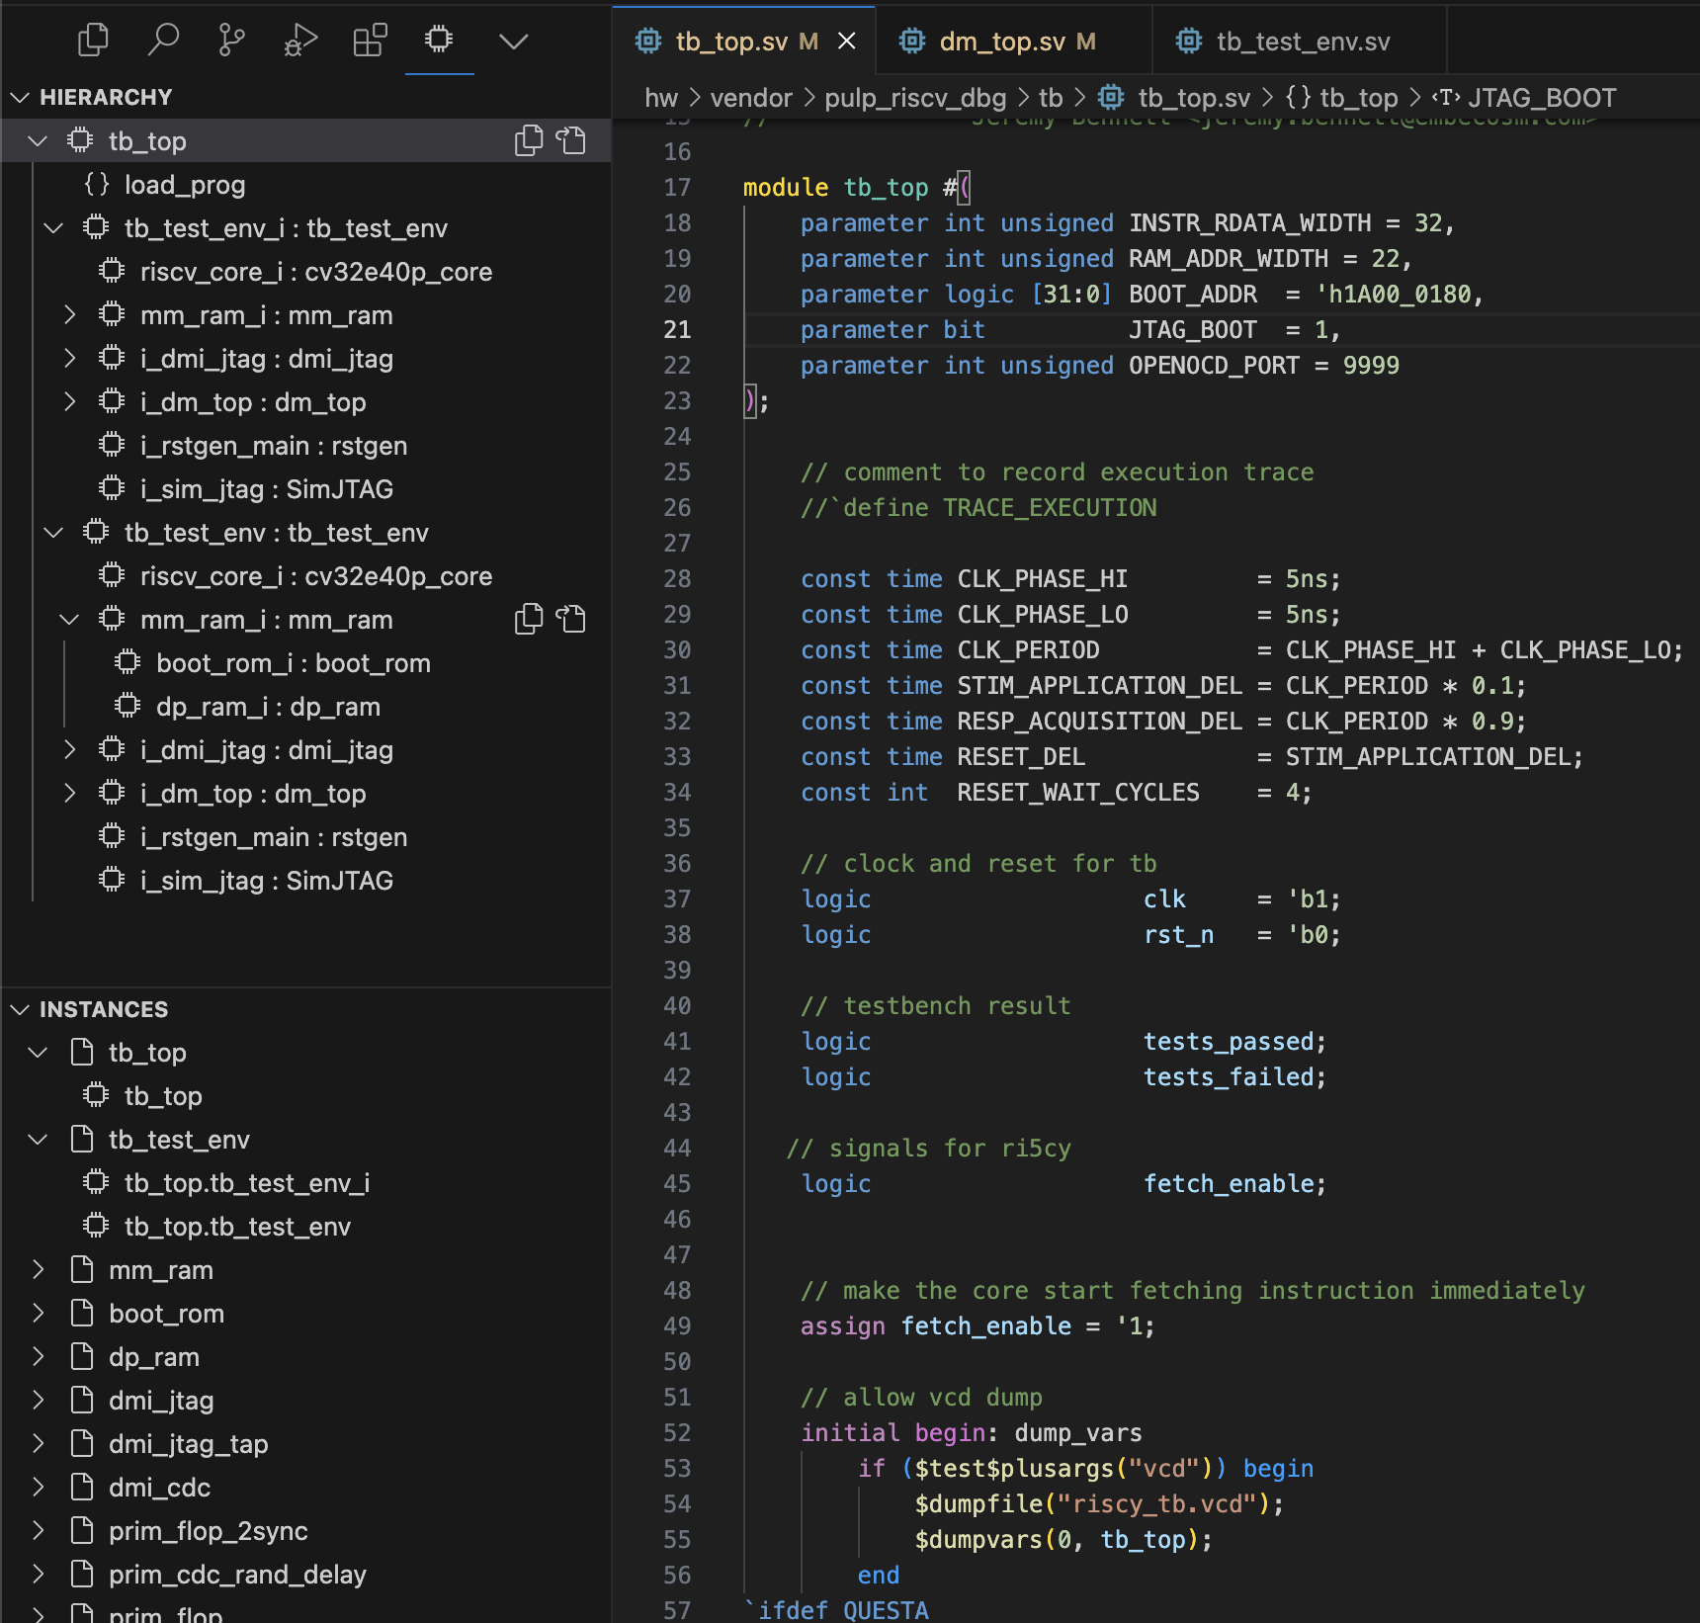Open the Search view icon
Screen dimensions: 1700x1623
(x=163, y=40)
